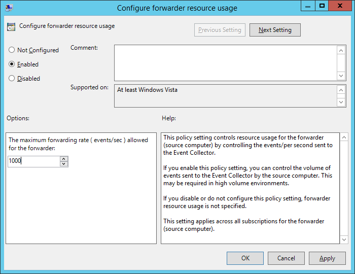
Task: Click the title bar system menu icon
Action: click(x=9, y=8)
